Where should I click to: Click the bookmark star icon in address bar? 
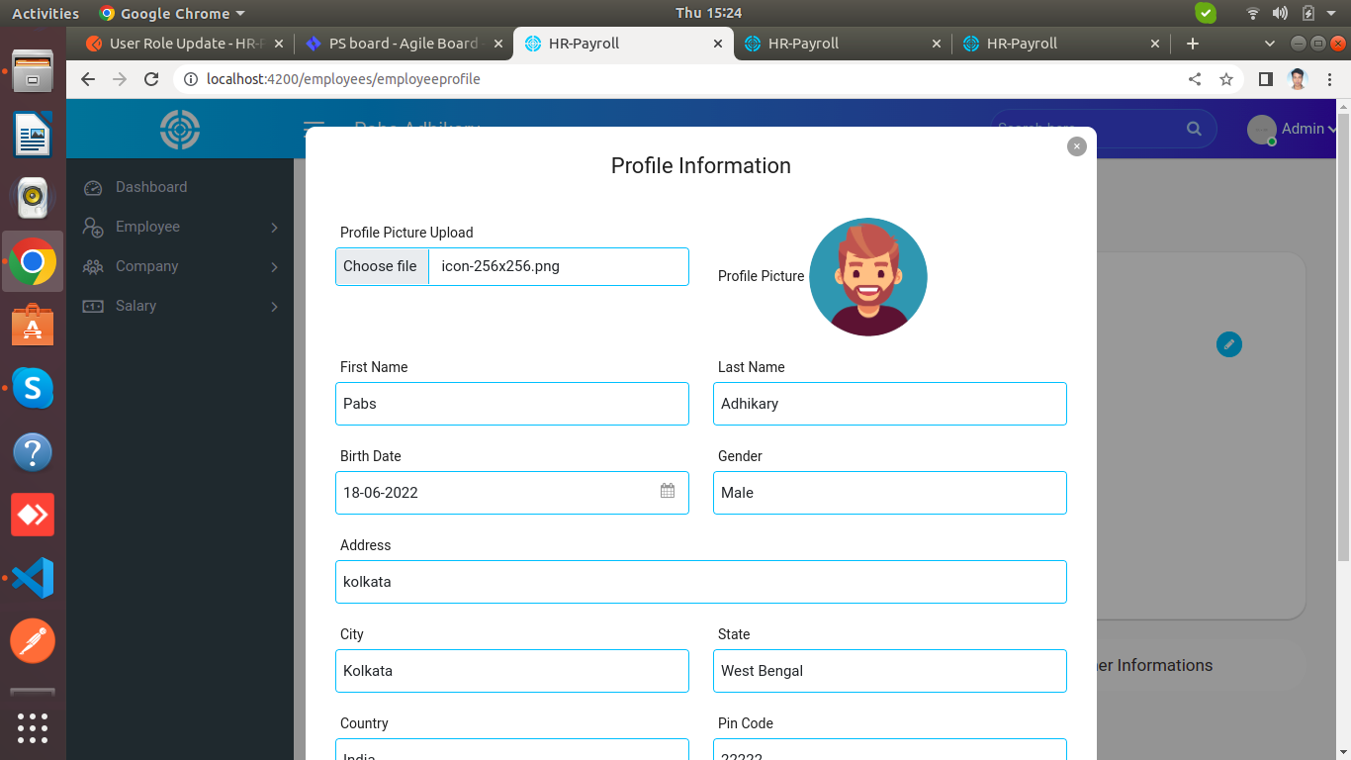click(x=1226, y=79)
